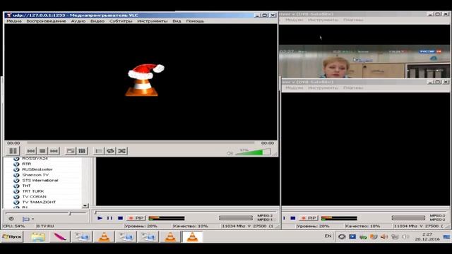Launch the pink feather taskbar icon
This screenshot has height=254, width=452.
point(59,237)
